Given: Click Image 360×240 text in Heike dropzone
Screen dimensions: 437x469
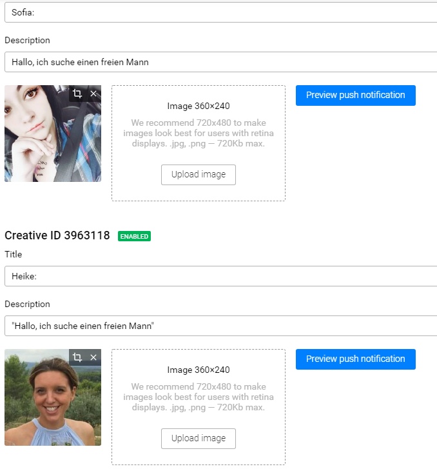Looking at the screenshot, I should (199, 370).
